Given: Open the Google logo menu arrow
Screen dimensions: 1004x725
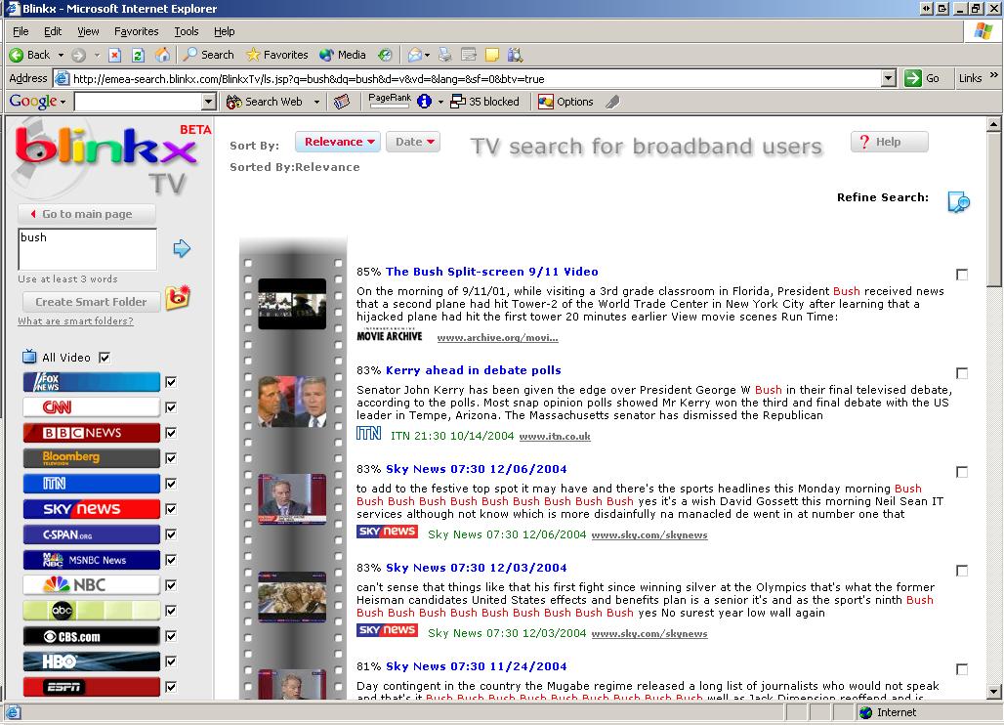Looking at the screenshot, I should tap(63, 102).
